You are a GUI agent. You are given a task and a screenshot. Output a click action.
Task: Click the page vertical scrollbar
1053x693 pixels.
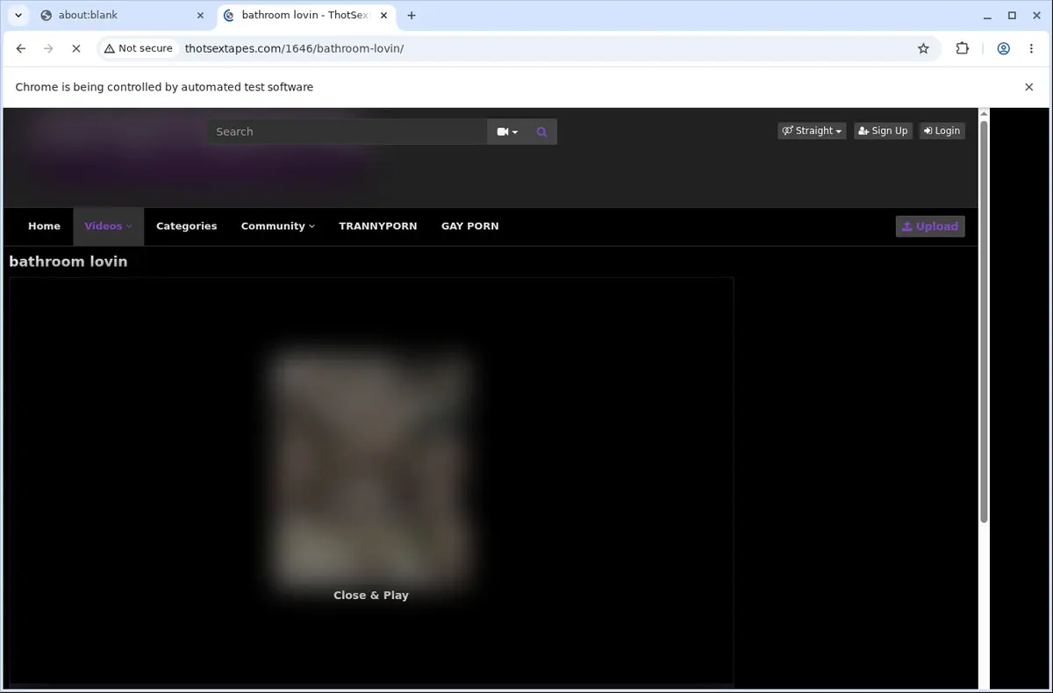pos(984,322)
